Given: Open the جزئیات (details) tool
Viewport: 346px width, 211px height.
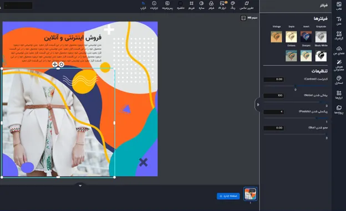Looking at the screenshot, I should coord(154,6).
